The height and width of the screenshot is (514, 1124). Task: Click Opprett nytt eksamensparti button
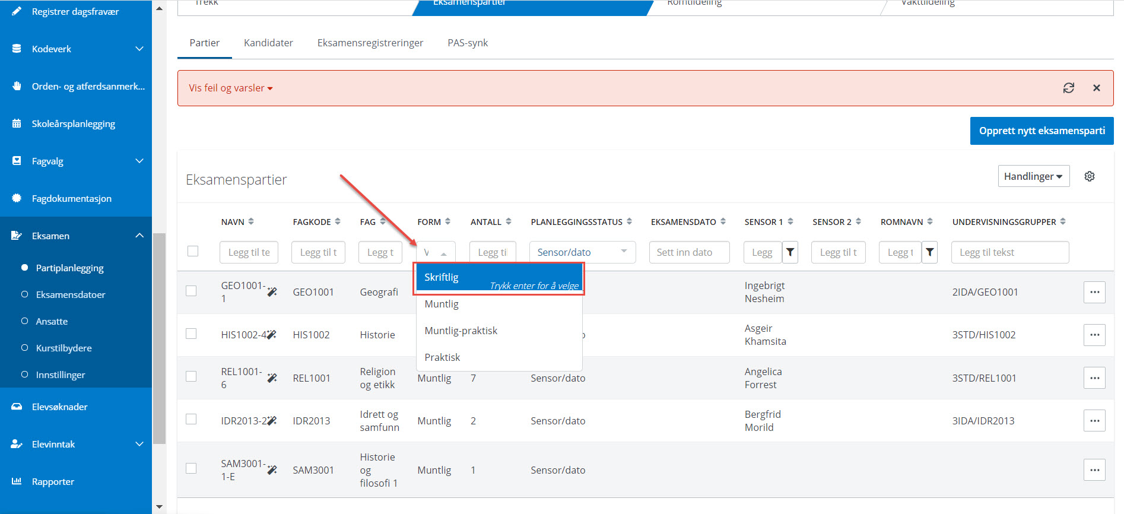coord(1042,131)
